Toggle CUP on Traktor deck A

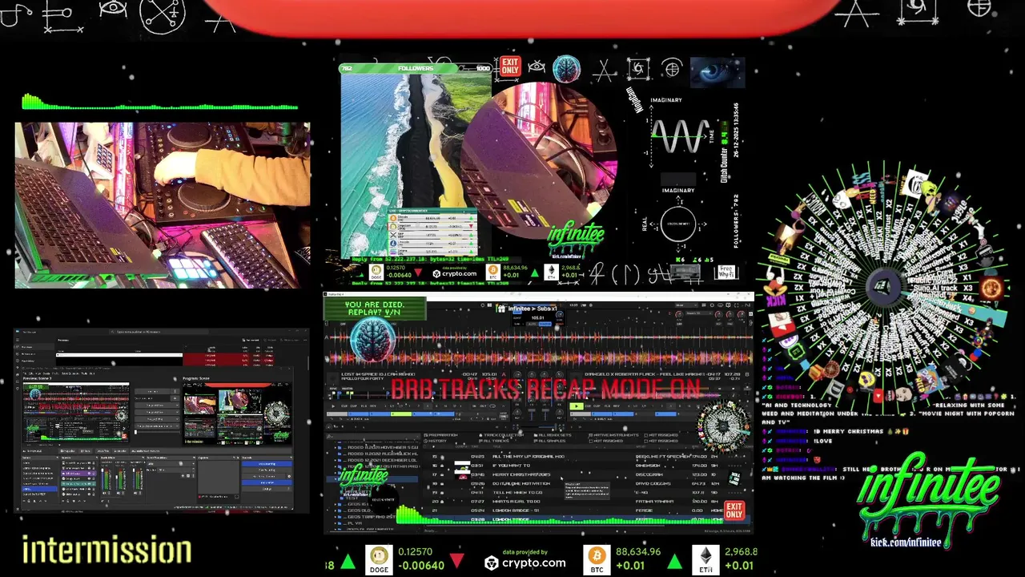(x=353, y=406)
